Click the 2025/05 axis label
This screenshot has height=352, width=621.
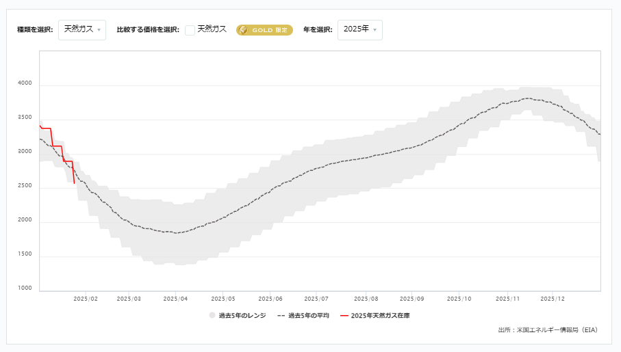point(223,299)
